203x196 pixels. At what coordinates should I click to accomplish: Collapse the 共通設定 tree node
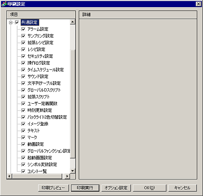[11, 22]
